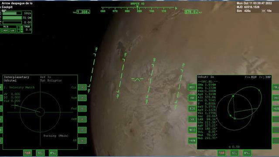Show the MNU menu of left MFD
Viewport: 279px width, 157px height.
[53, 153]
